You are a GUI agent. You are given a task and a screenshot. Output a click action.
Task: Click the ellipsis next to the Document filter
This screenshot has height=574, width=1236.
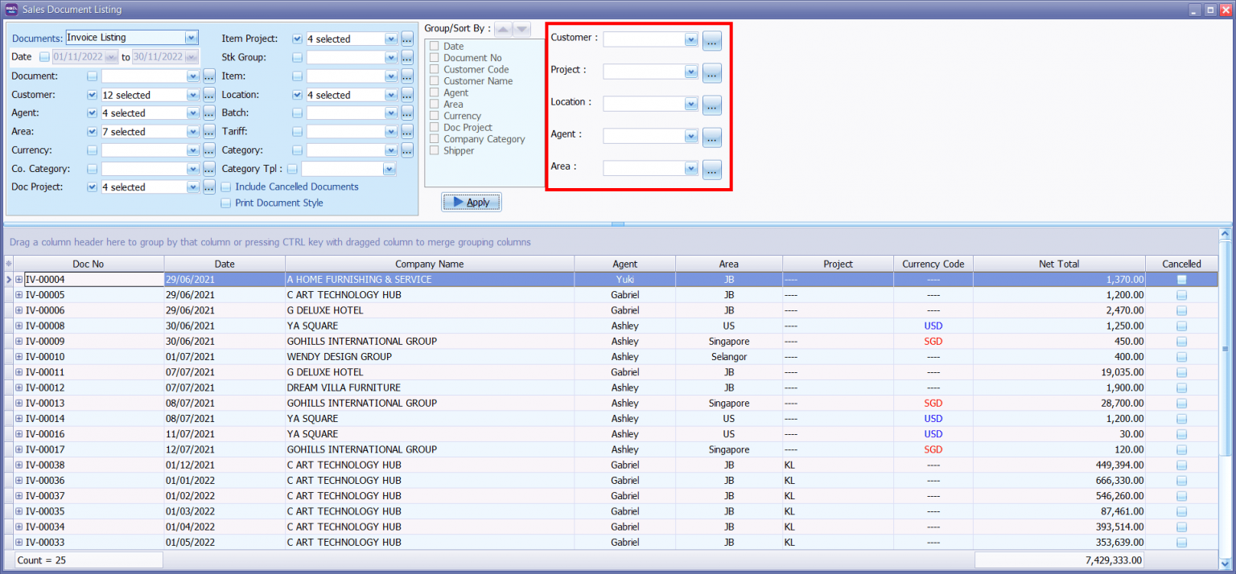click(208, 76)
